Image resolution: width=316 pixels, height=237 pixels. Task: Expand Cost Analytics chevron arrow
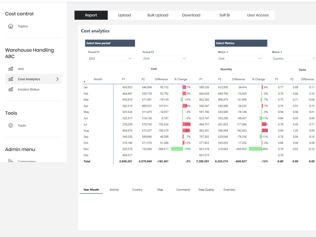click(58, 79)
